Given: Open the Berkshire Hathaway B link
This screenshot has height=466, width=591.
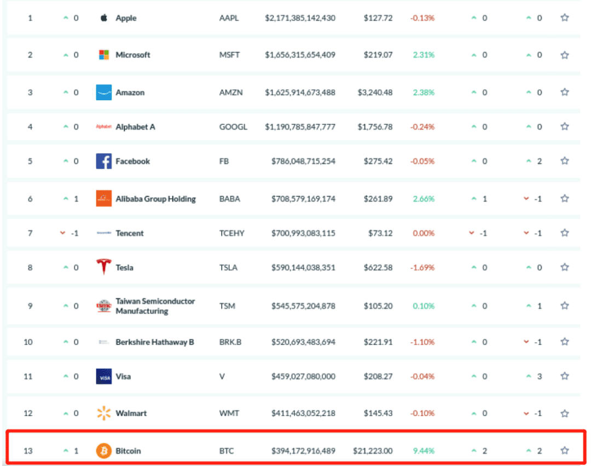Looking at the screenshot, I should coord(154,342).
